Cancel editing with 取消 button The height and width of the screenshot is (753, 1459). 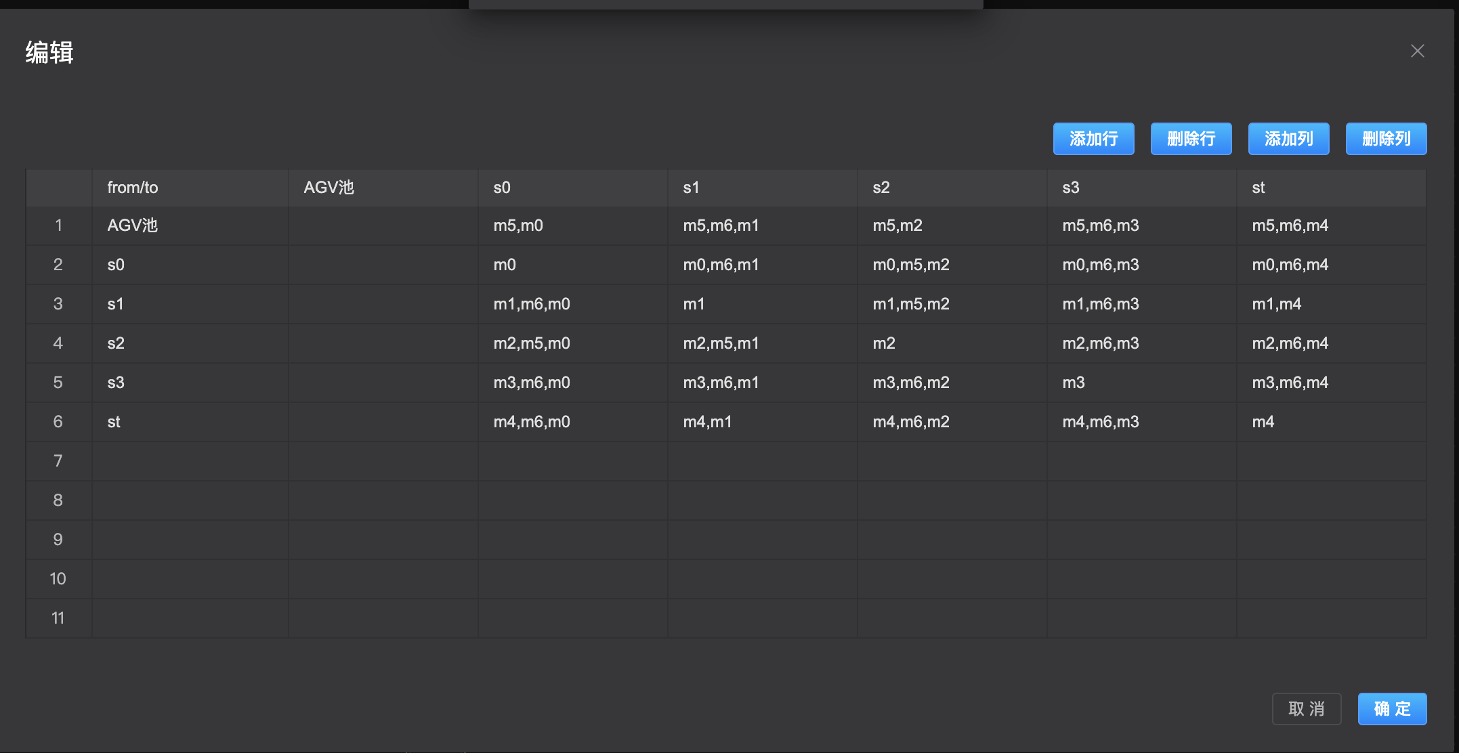pyautogui.click(x=1306, y=709)
